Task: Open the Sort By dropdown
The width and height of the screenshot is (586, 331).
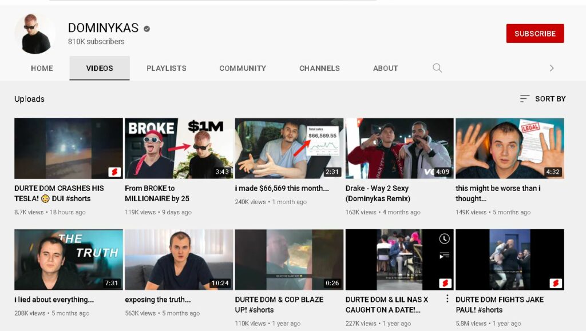Action: coord(543,98)
